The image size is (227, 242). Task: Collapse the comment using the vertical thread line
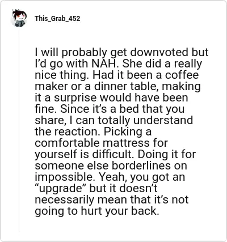point(19,130)
